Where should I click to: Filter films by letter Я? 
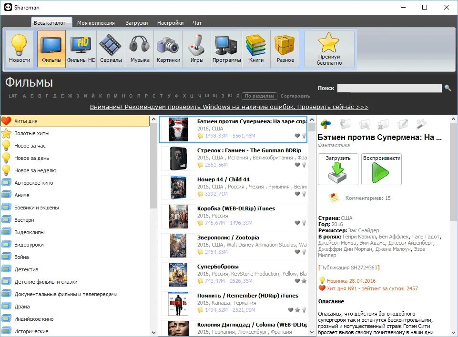(238, 96)
